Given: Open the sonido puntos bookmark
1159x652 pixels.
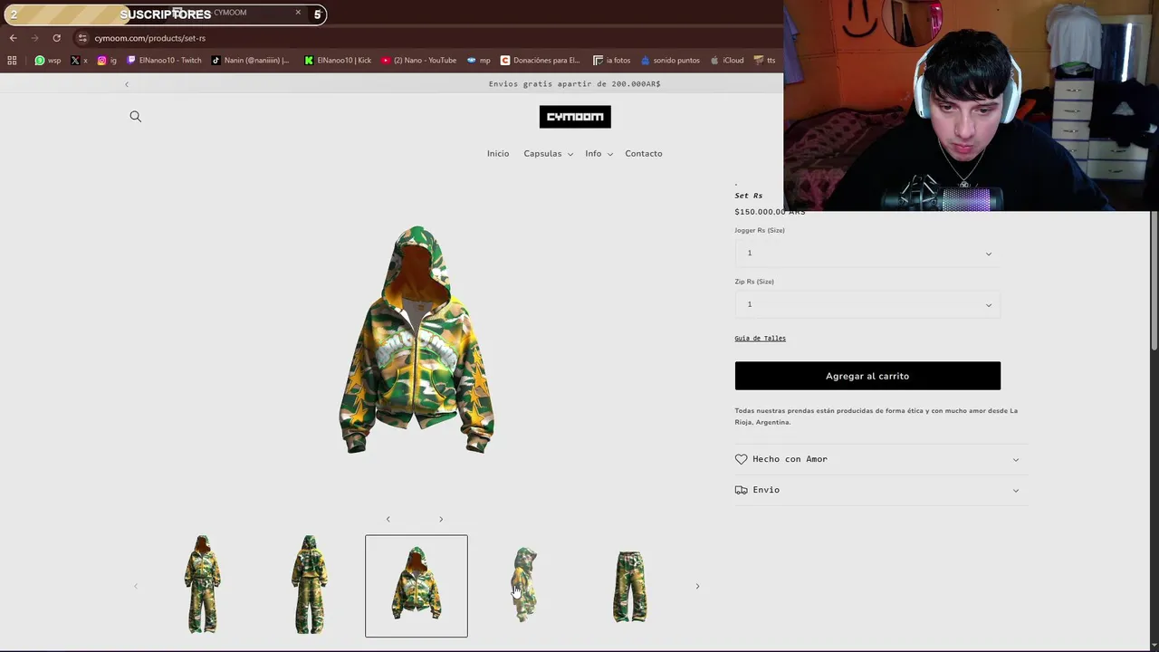Looking at the screenshot, I should 670,61.
